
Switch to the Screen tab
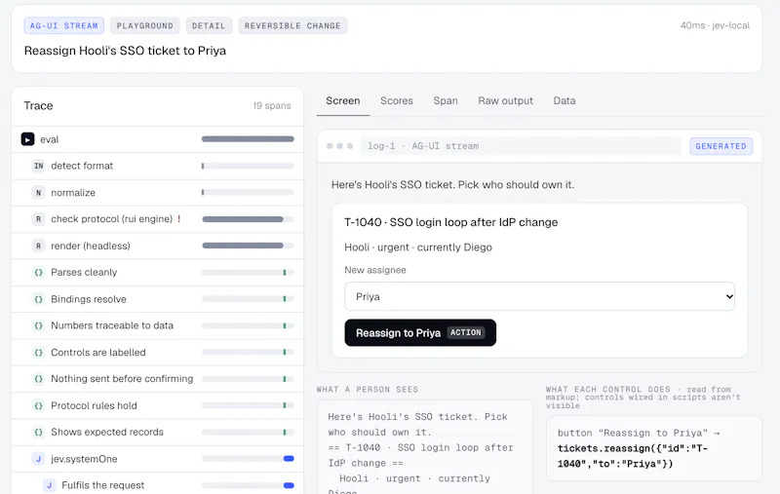click(343, 101)
